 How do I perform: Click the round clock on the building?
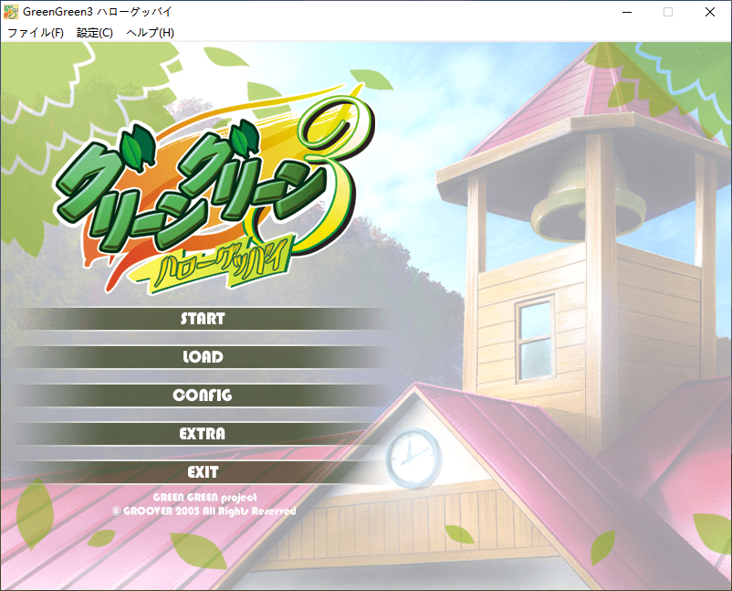click(x=413, y=457)
